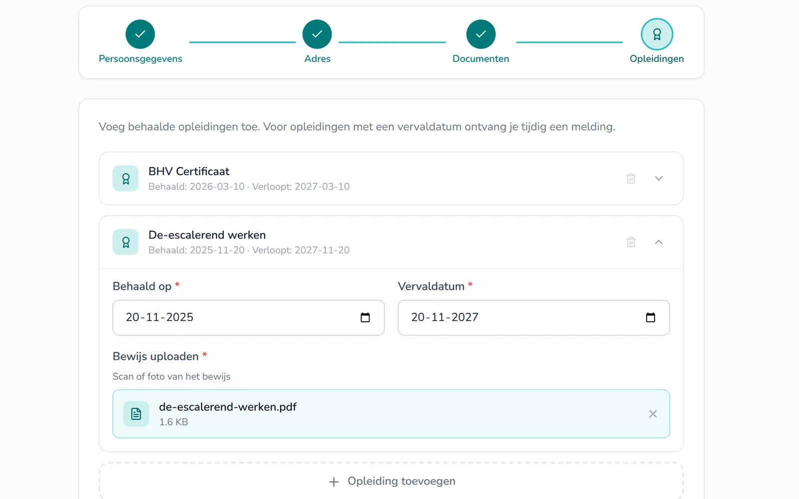Screen dimensions: 799x499
Task: Click the file name de-escalerend-werken.pdf
Action: coord(228,407)
